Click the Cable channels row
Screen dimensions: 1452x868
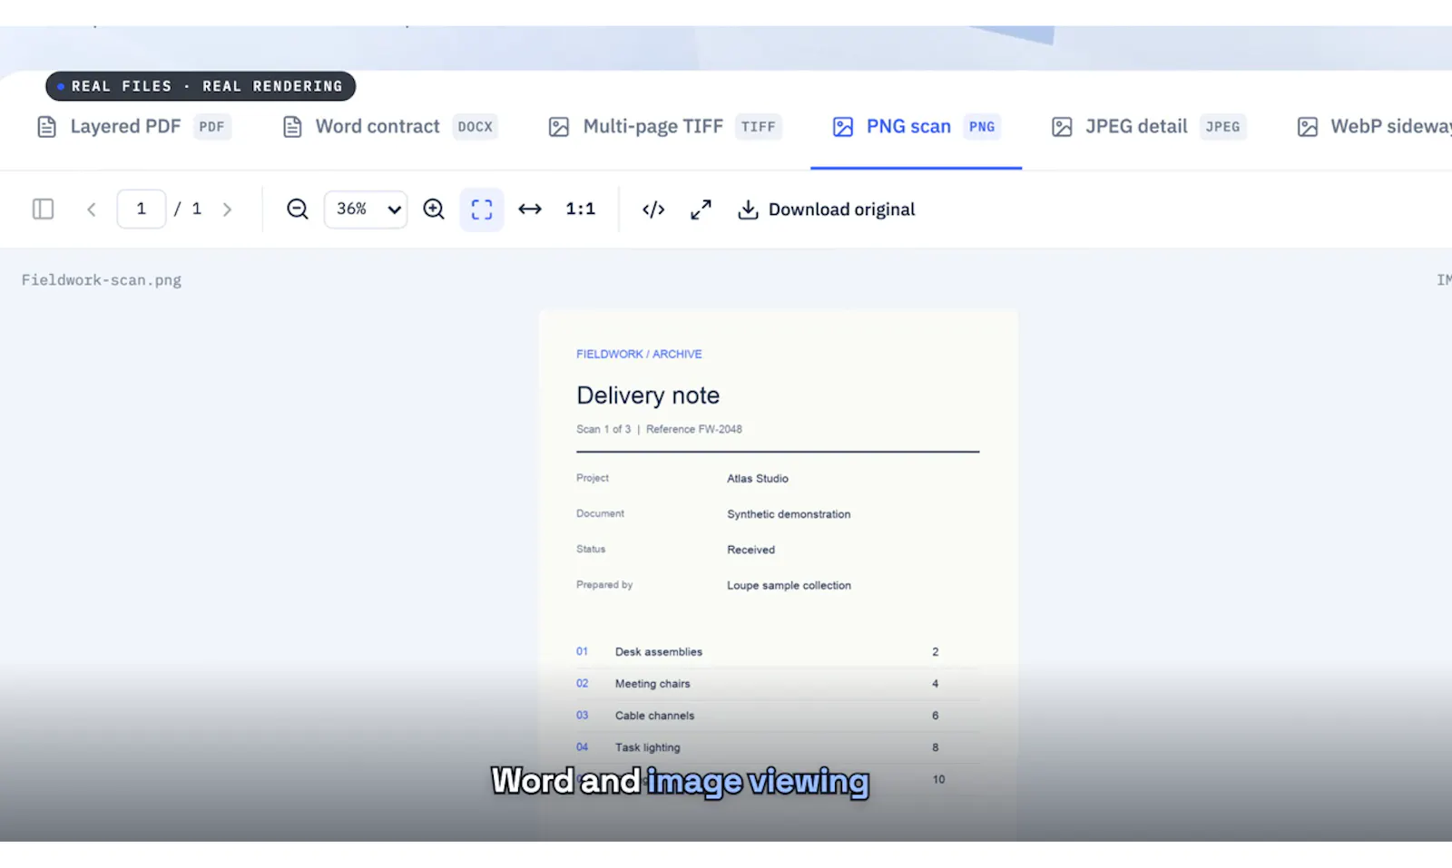tap(778, 716)
